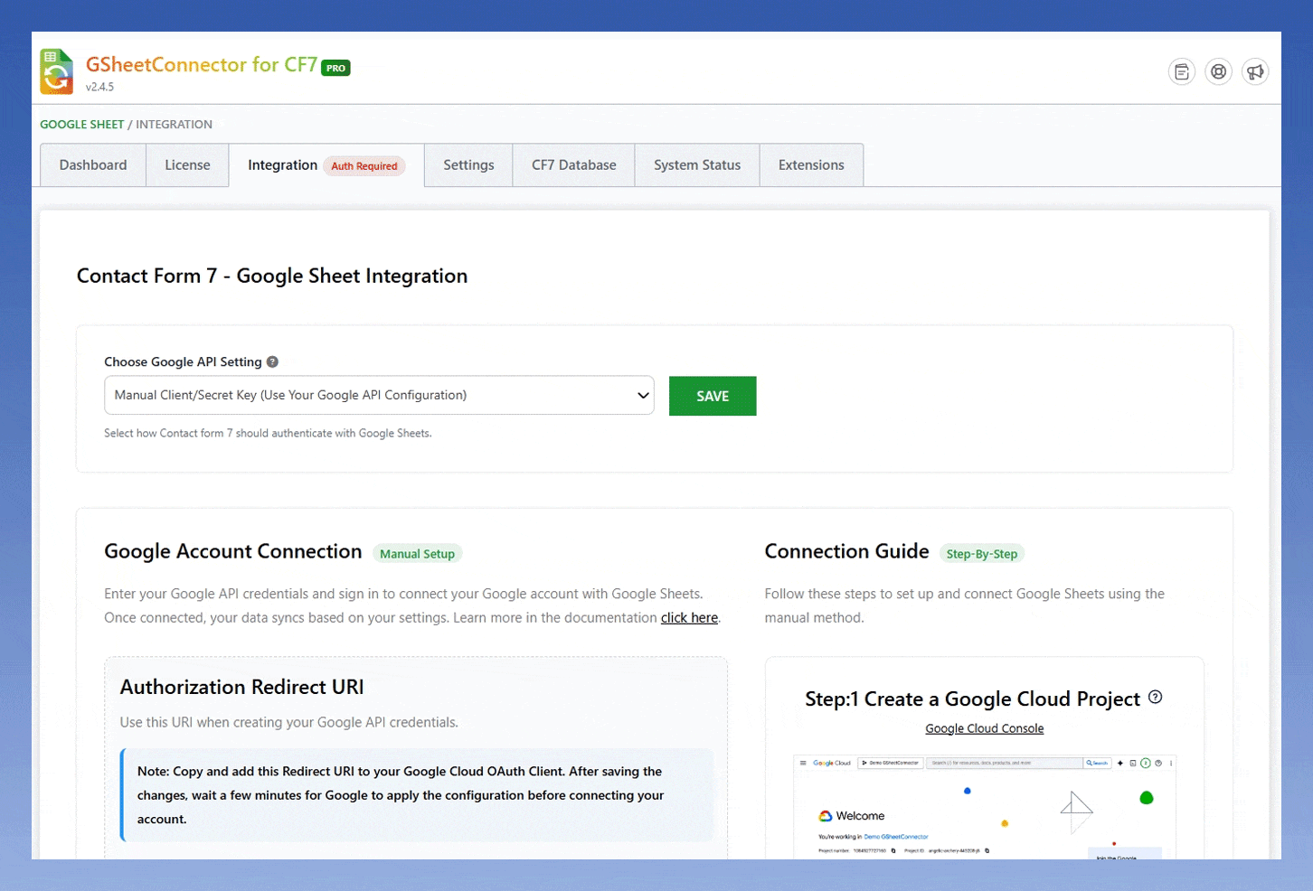Open the documentation icon in header
1313x891 pixels.
coord(1182,71)
